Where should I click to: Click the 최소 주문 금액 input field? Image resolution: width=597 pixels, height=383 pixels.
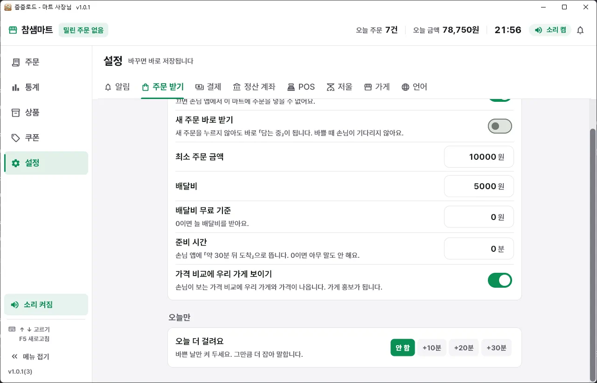[479, 157]
